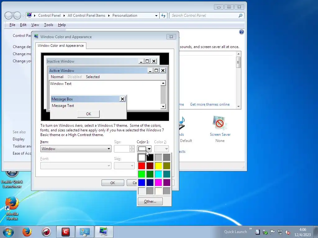Pick the yellow color swatch
The image size is (318, 238).
[x=158, y=166]
